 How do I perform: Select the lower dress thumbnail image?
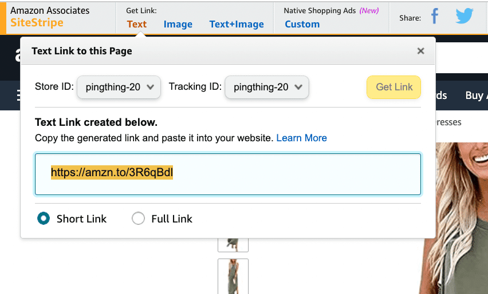[233, 276]
